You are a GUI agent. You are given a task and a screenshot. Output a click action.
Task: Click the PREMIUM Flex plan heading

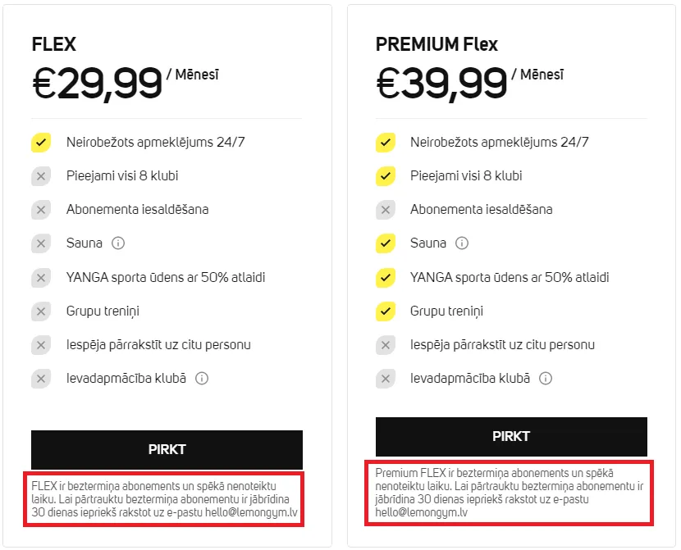pyautogui.click(x=436, y=44)
